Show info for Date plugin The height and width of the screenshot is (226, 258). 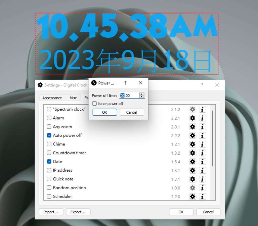(x=202, y=162)
